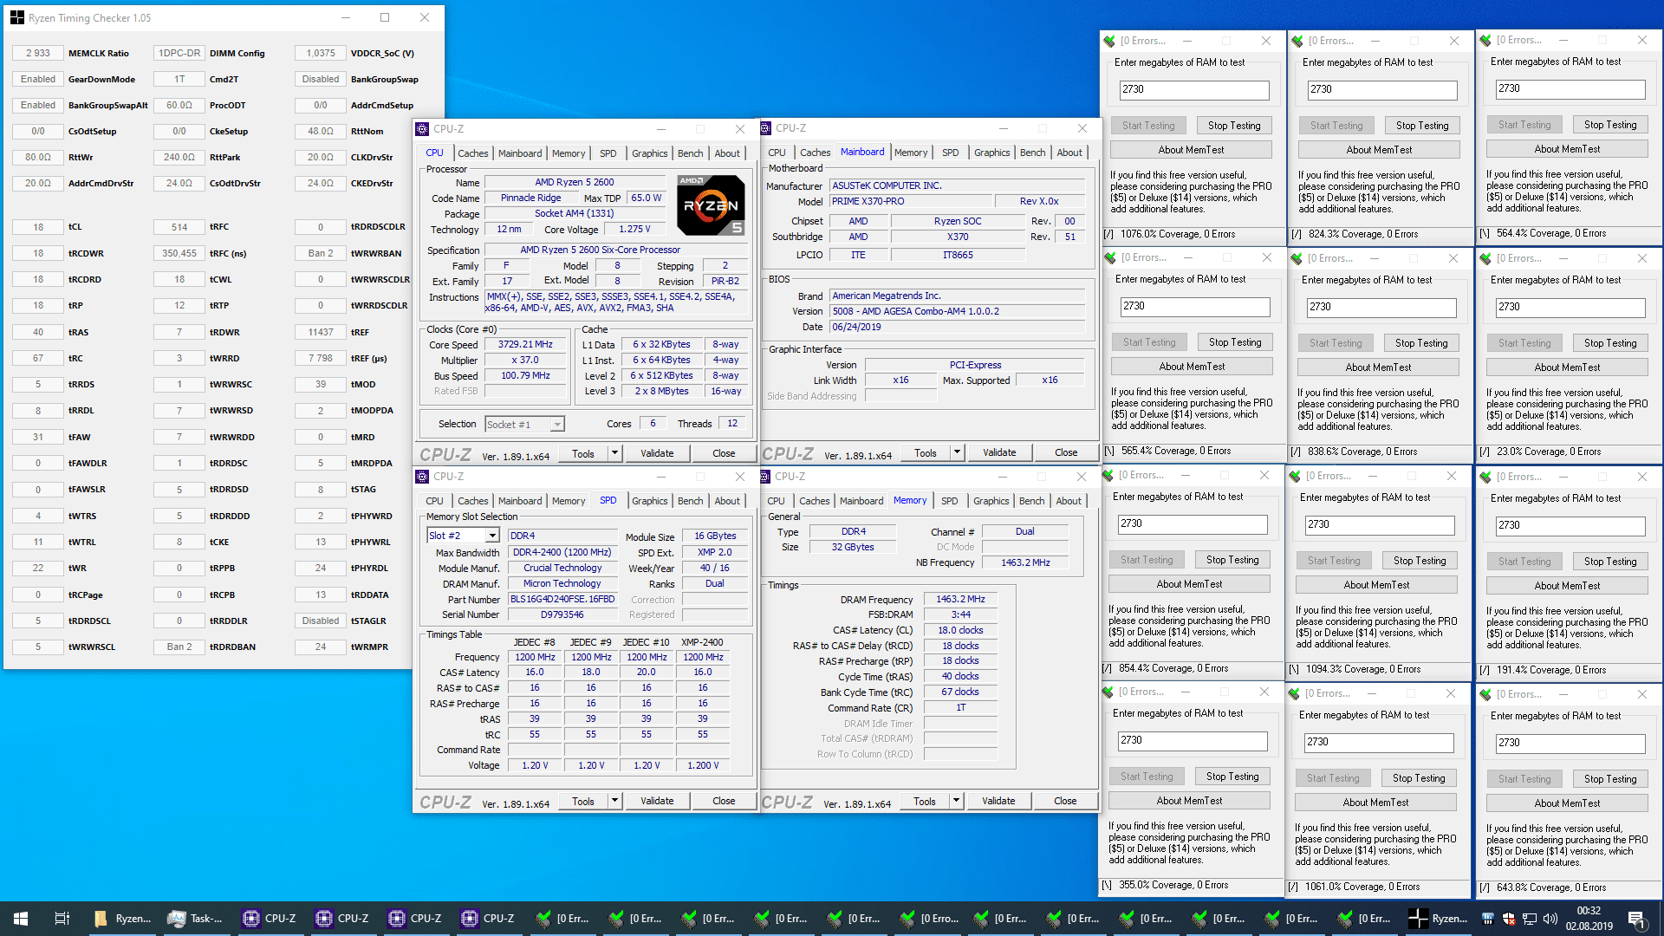The image size is (1664, 936).
Task: Open Graphics tab in SPD CPU-Z window
Action: point(649,501)
